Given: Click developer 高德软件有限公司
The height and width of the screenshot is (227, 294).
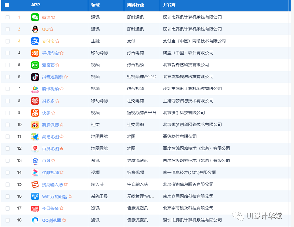Looking at the screenshot, I should point(180,137).
